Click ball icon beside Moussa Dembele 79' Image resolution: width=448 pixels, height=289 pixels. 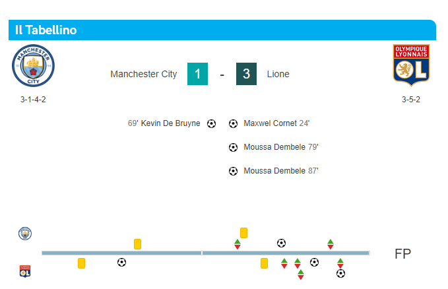click(233, 147)
